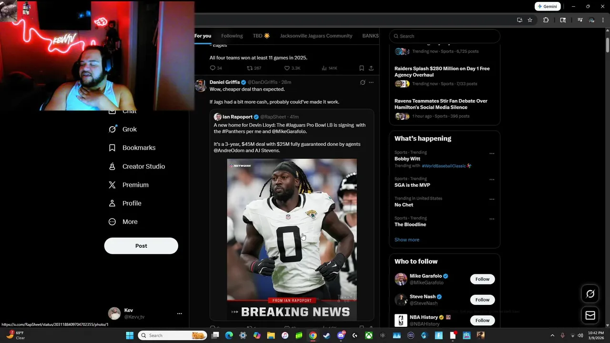The height and width of the screenshot is (343, 610).
Task: Open the BANKS tab
Action: pos(370,36)
